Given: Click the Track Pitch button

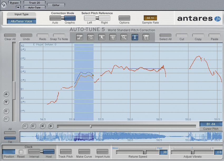Looking at the screenshot, I should [66, 152].
